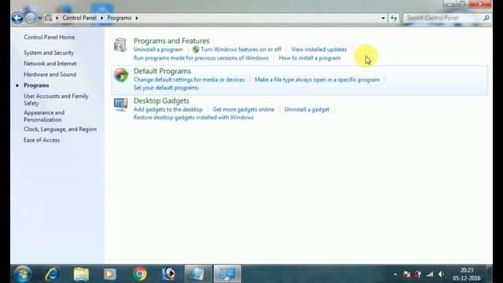Open the network signal tray icon
Image resolution: width=503 pixels, height=283 pixels.
(x=430, y=274)
